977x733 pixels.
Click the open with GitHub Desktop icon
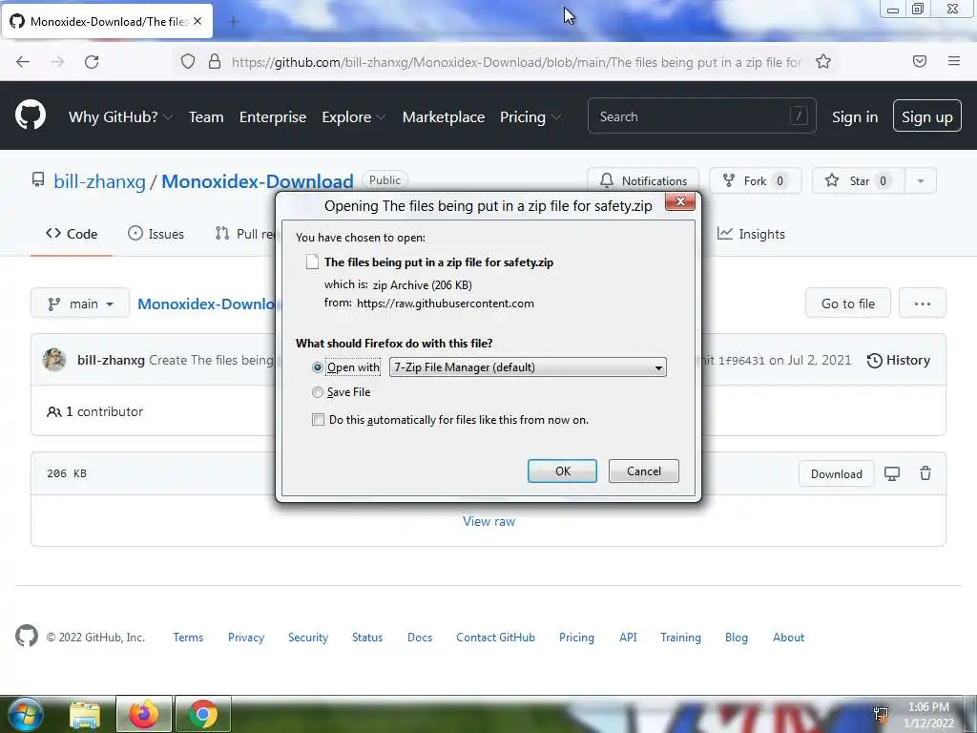[x=892, y=473]
